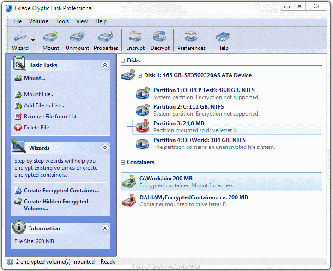Click the MyEncryptedContainer.crv container icon
Image resolution: width=333 pixels, height=271 pixels.
point(129,200)
